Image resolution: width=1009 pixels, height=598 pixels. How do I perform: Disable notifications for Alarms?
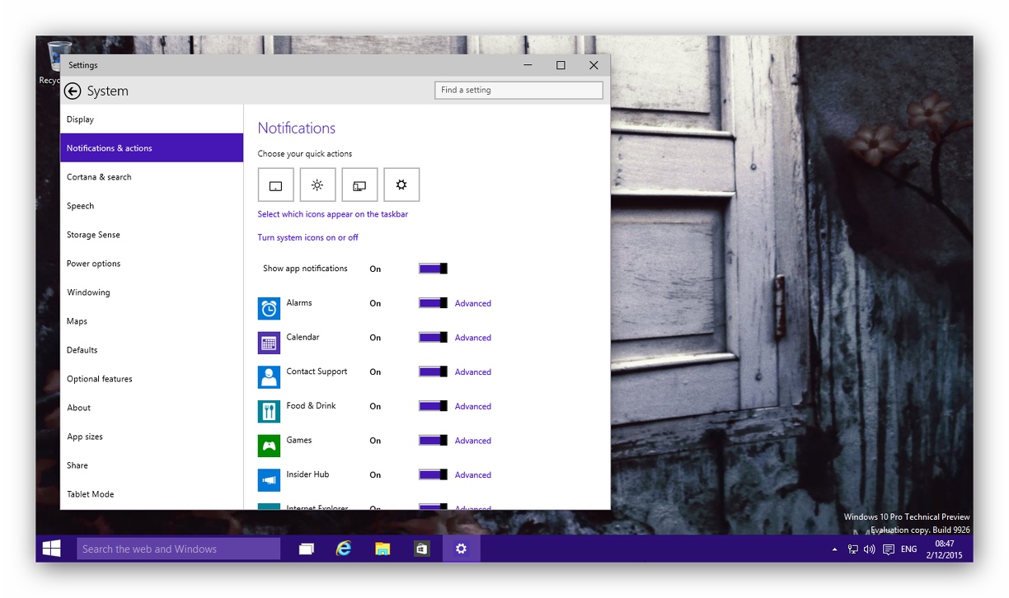pos(433,303)
